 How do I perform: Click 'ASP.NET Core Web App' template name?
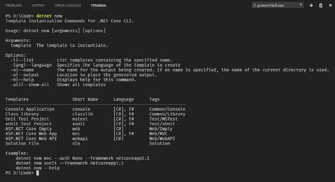pos(31,134)
